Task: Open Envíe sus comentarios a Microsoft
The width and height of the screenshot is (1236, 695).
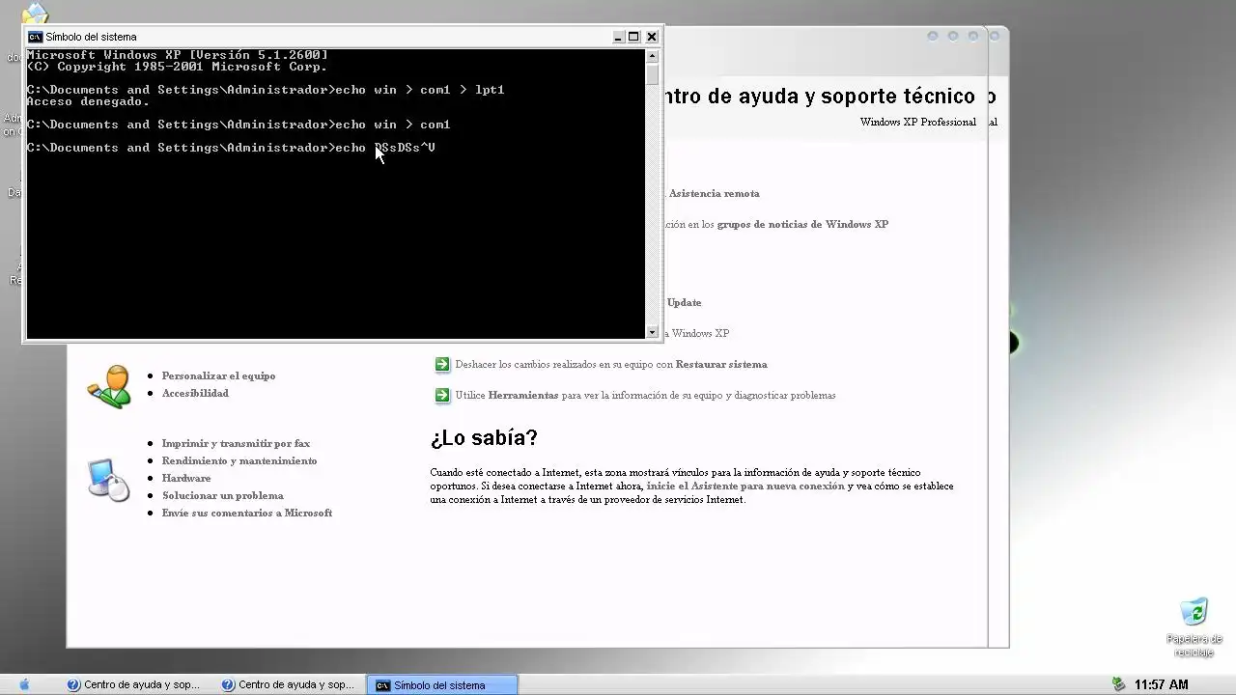Action: [247, 513]
